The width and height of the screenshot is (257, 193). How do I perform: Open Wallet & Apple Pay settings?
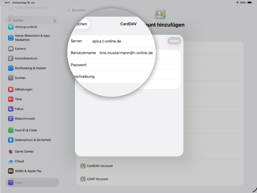pos(28,171)
